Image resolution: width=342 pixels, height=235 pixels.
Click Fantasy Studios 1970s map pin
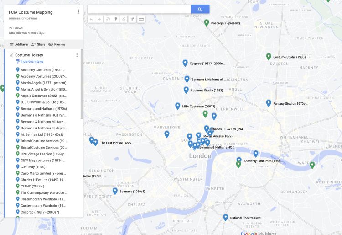click(x=269, y=103)
